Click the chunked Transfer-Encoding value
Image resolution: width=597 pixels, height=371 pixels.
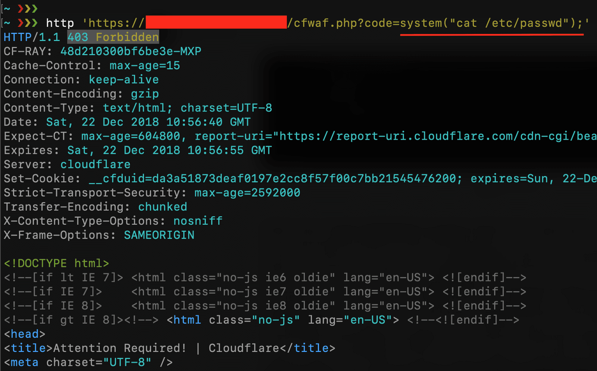click(x=162, y=207)
